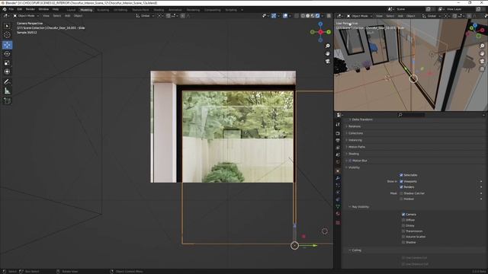Activate the Transform tool
The width and height of the screenshot is (488, 274).
(x=7, y=72)
